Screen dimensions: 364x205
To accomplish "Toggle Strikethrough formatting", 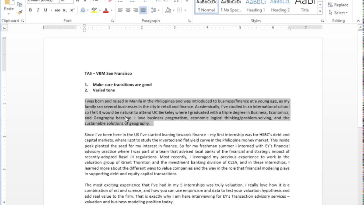I will 57,10.
